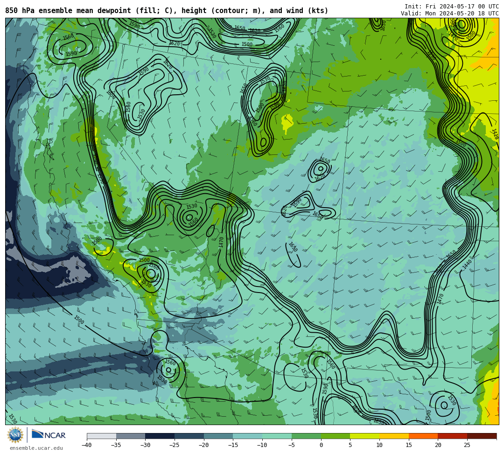Image resolution: width=504 pixels, height=454 pixels.
Task: Click the -20 colorbar tick label
Action: tap(204, 445)
